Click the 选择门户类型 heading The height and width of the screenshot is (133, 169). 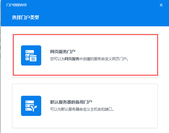tap(26, 17)
